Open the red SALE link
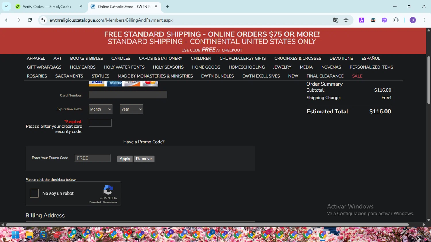This screenshot has height=242, width=431. (357, 76)
